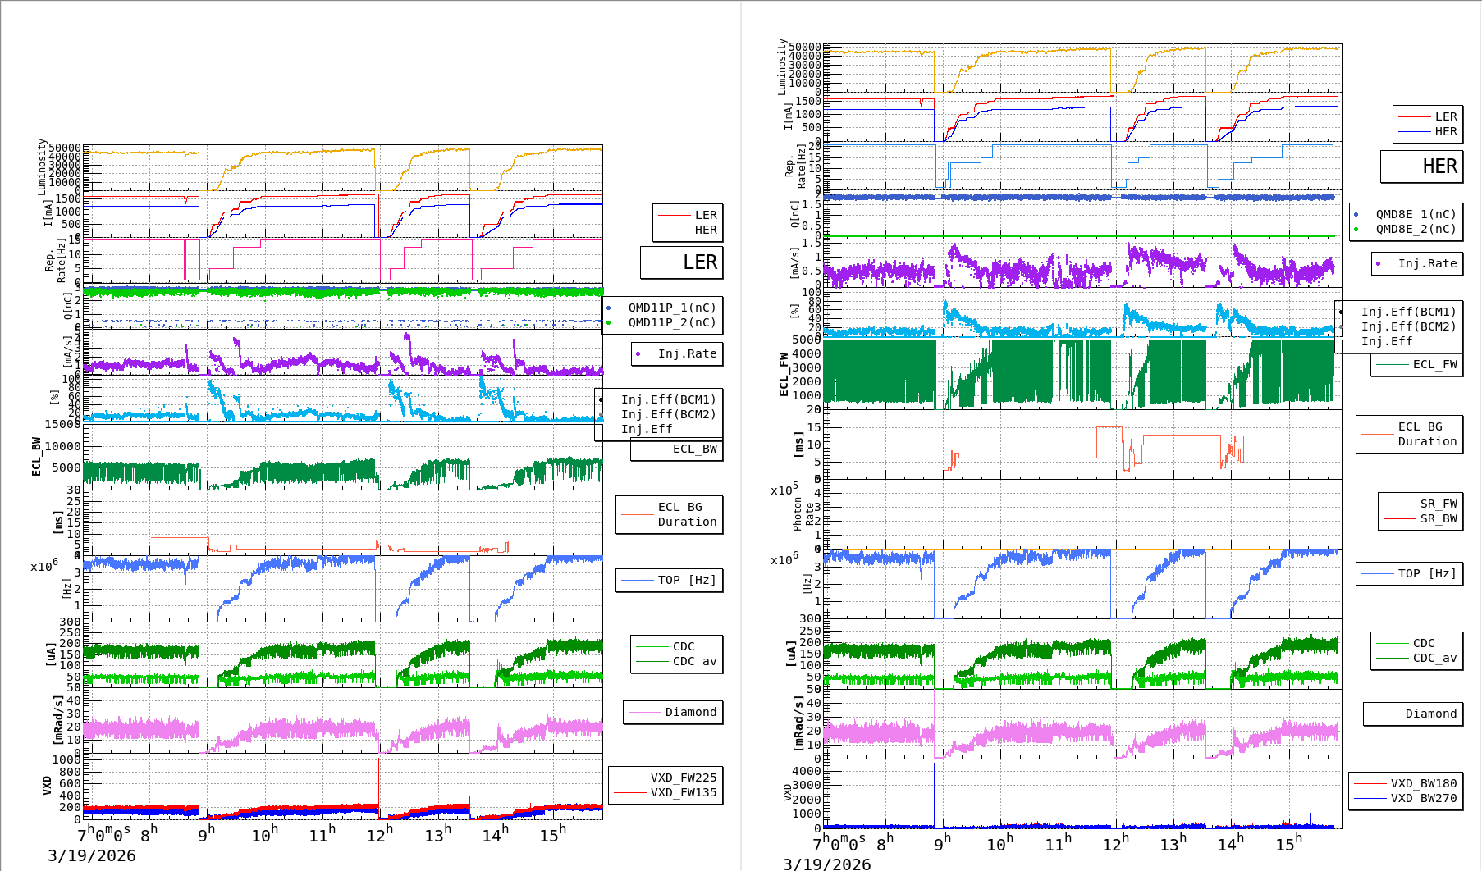The height and width of the screenshot is (871, 1482).
Task: Click the VXD_BW270 legend entry
Action: pos(1423,798)
